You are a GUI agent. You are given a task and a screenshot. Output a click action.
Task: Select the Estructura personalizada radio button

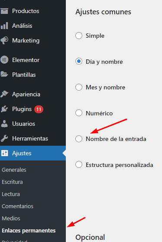point(79,164)
